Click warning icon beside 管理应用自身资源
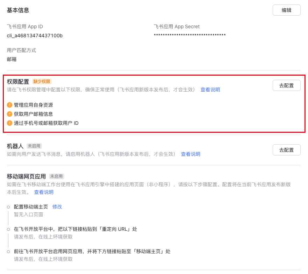Viewport: 308px width, 274px height. (9, 105)
